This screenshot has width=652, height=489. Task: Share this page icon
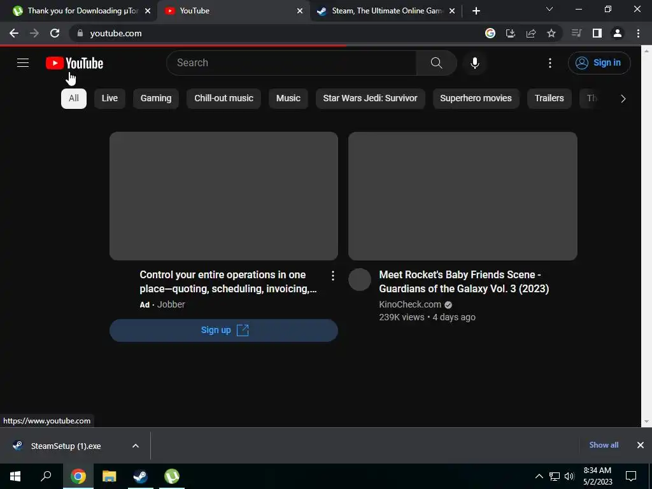[x=531, y=33]
